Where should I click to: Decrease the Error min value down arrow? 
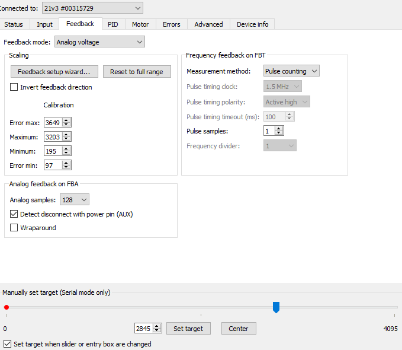[x=66, y=167]
